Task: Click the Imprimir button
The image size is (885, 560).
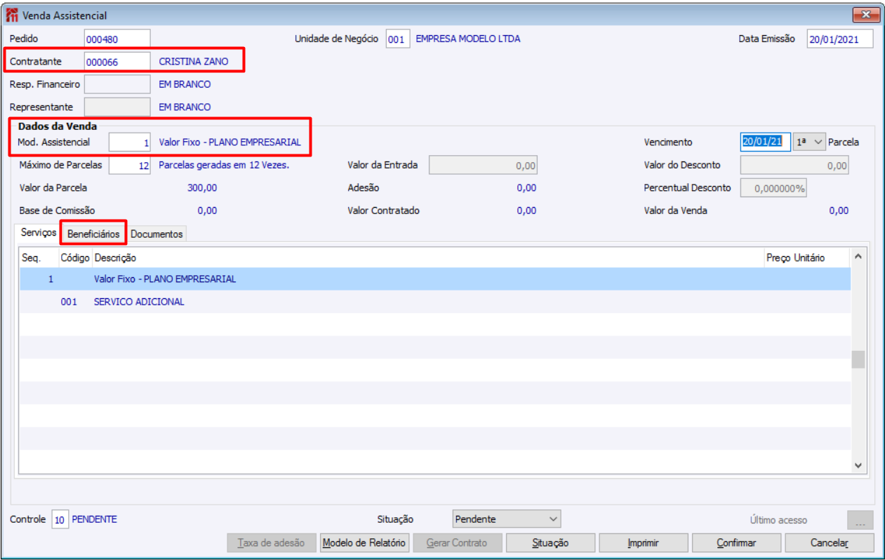Action: click(644, 542)
